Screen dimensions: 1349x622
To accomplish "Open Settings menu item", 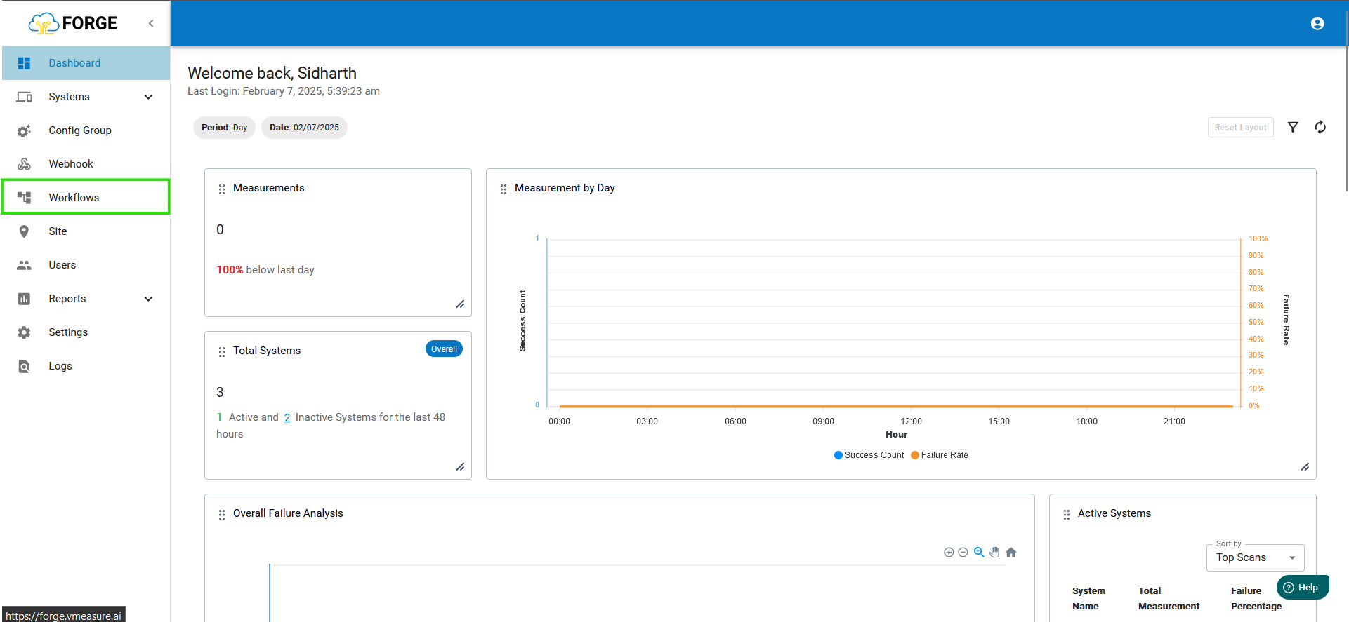I will coord(86,332).
